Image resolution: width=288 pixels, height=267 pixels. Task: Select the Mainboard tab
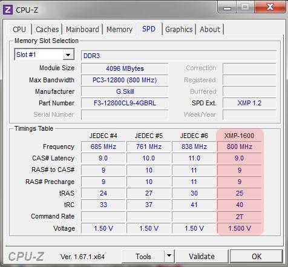pos(82,29)
